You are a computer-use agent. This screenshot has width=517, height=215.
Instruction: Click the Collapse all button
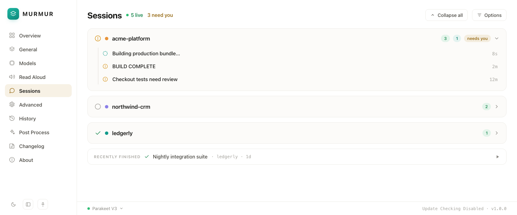click(x=447, y=15)
